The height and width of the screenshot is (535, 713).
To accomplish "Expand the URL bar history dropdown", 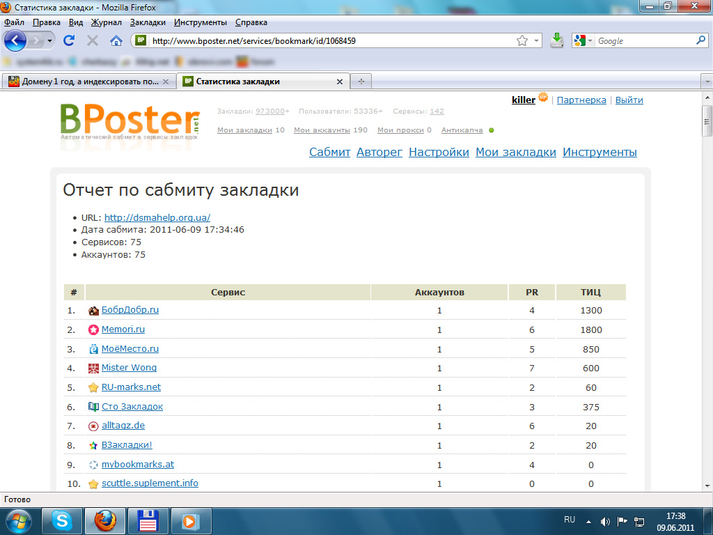I will [x=536, y=41].
